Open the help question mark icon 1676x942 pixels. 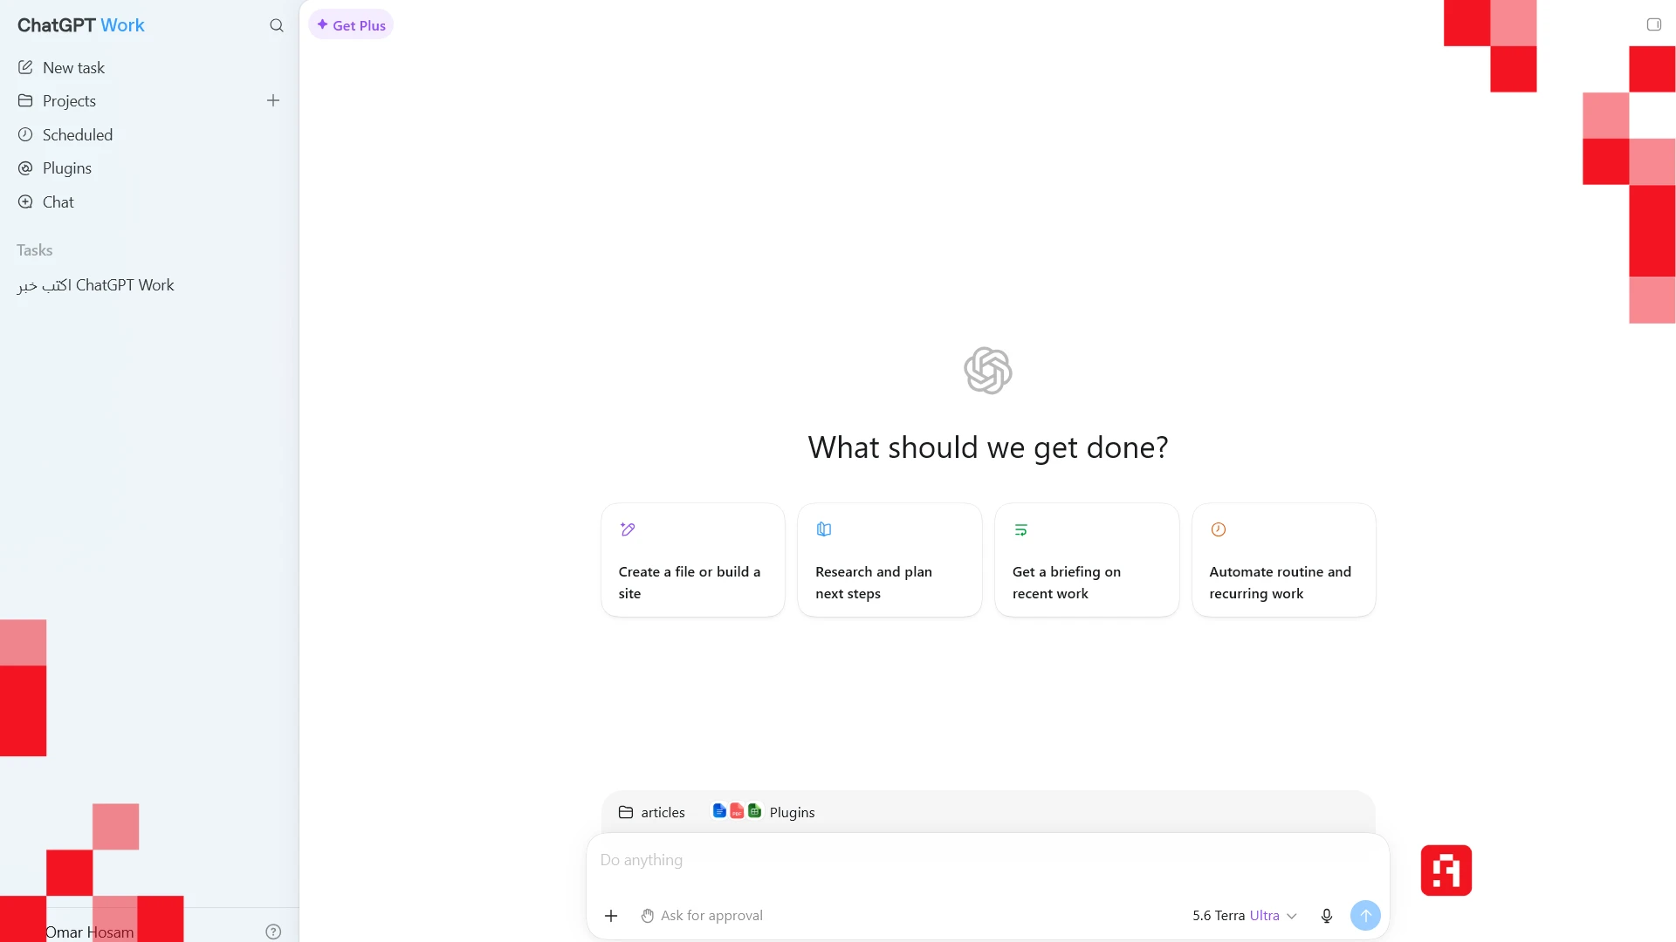tap(273, 932)
